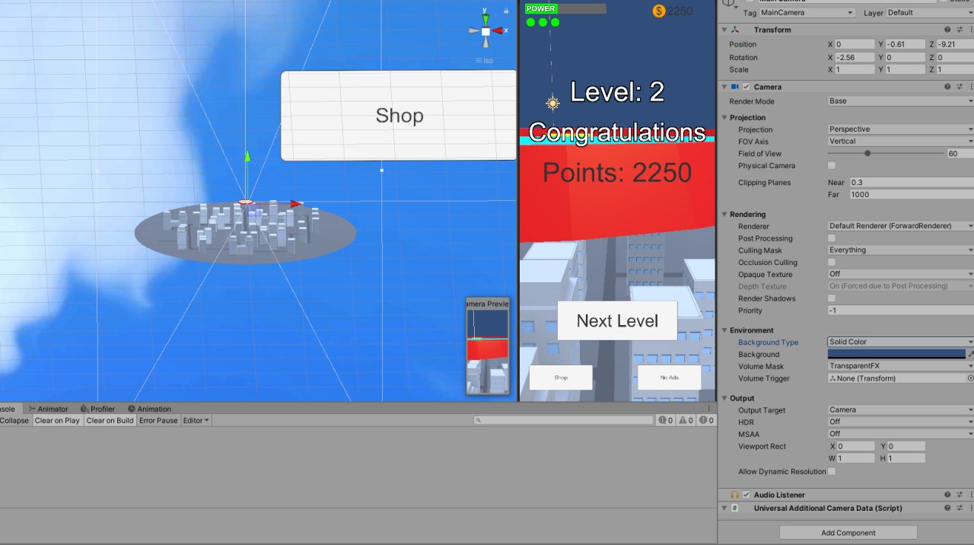Open the Tag dropdown showing MainCamera
Image resolution: width=974 pixels, height=545 pixels.
(807, 12)
